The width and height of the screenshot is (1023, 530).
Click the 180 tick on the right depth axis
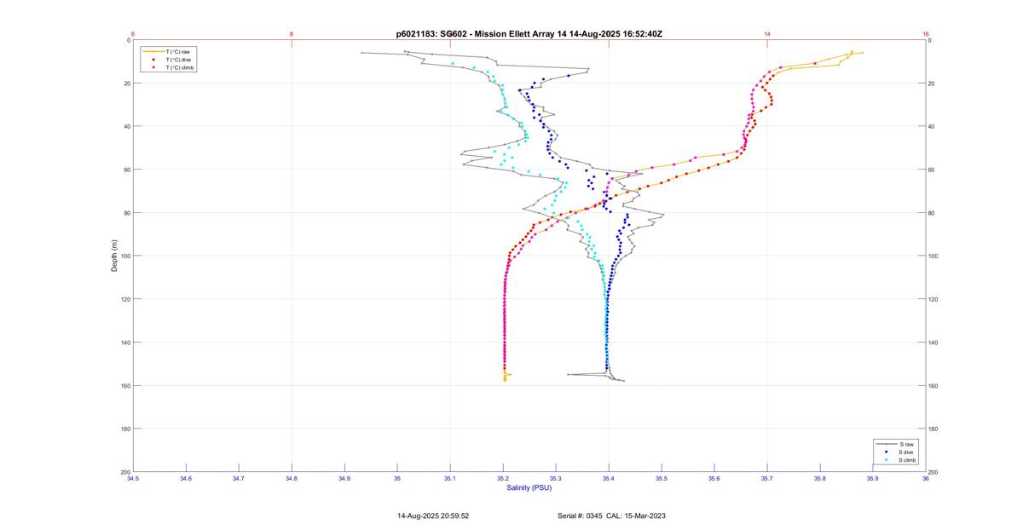point(933,429)
